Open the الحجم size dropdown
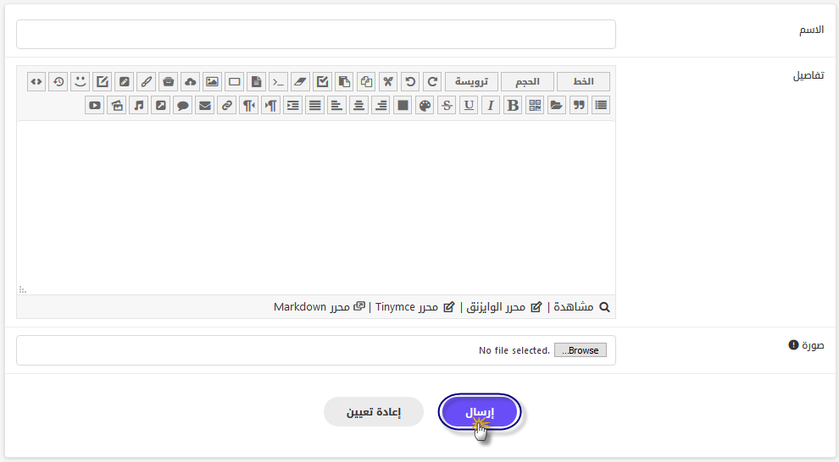839x462 pixels. pos(527,82)
